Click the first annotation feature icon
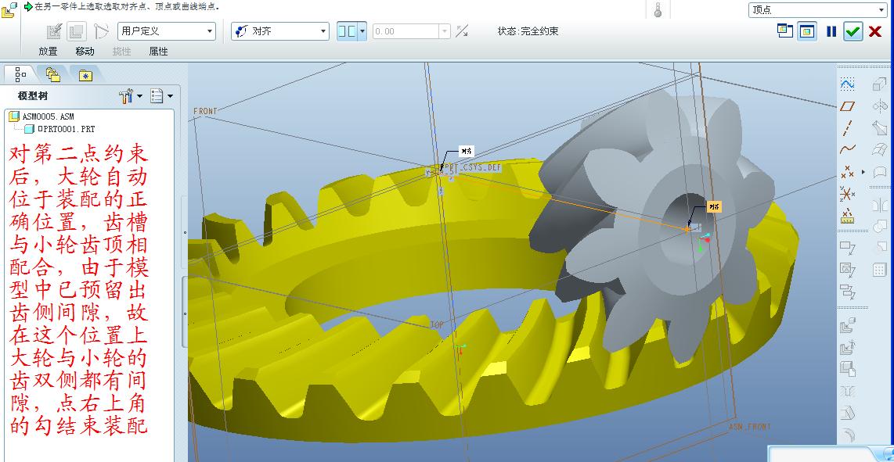894x462 pixels. click(847, 248)
